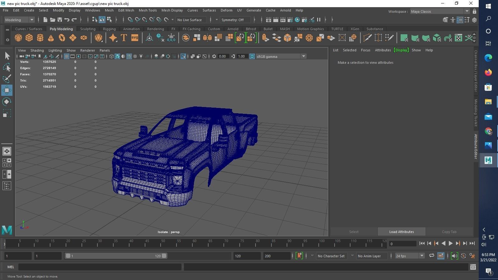Open the shelf options gear menu
Screen dimensions: 498x280
click(7, 40)
